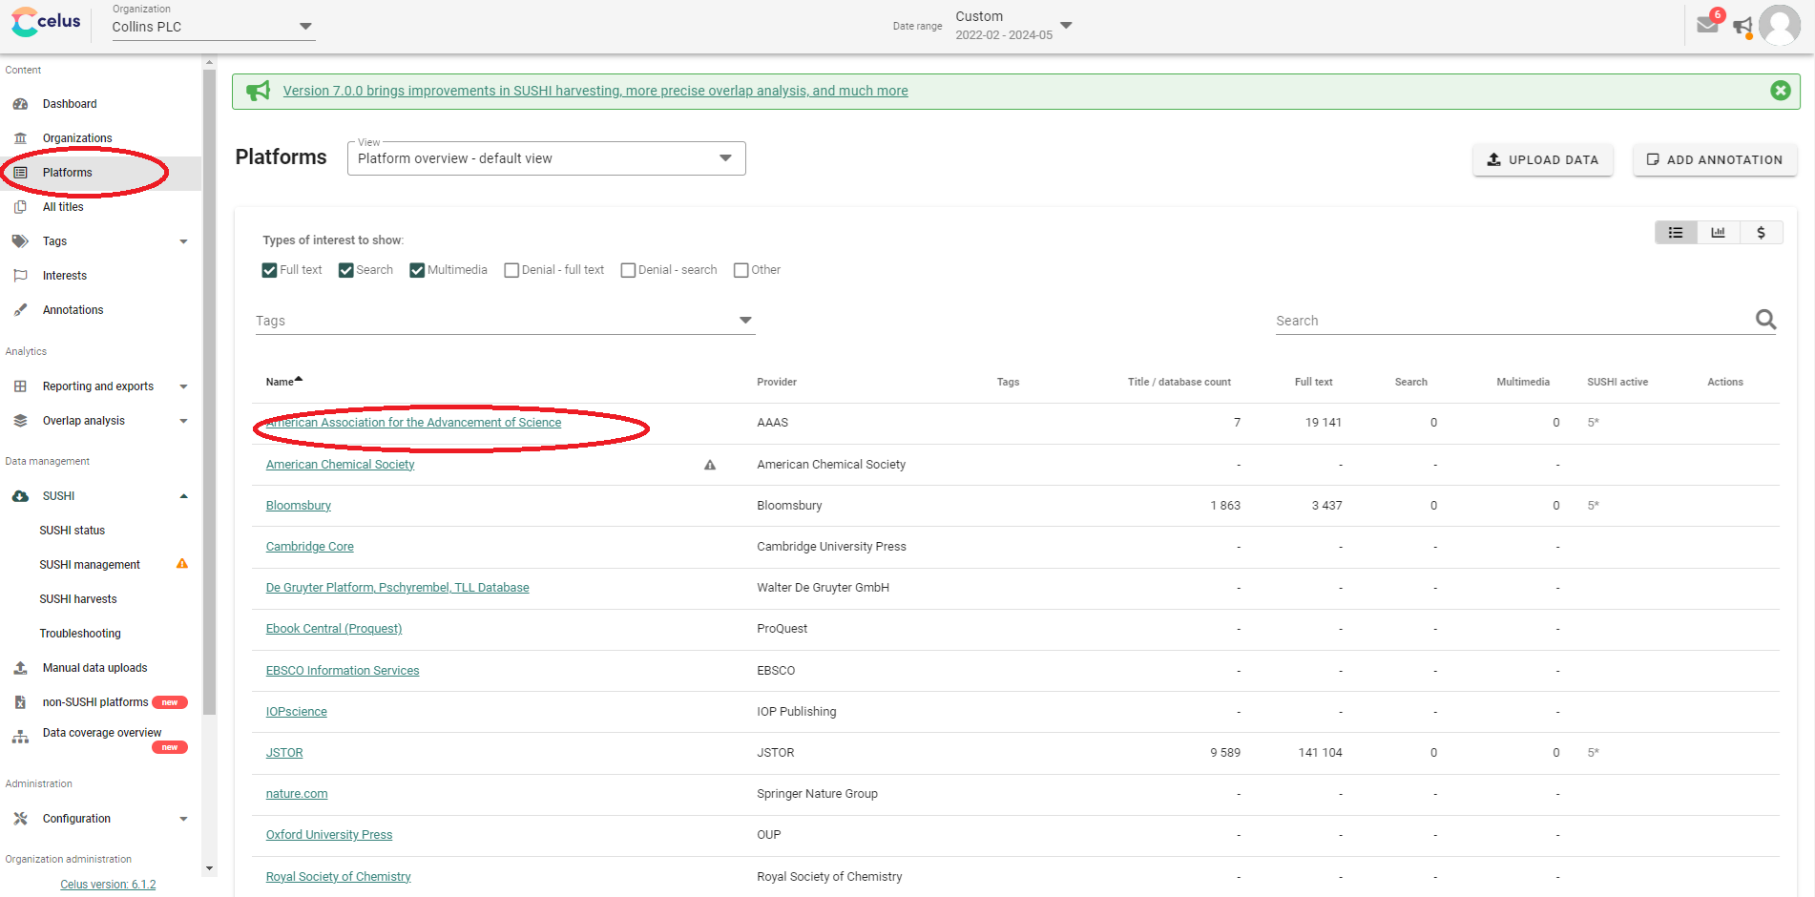Uncheck the Multimedia checkbox
The width and height of the screenshot is (1815, 897).
click(417, 270)
